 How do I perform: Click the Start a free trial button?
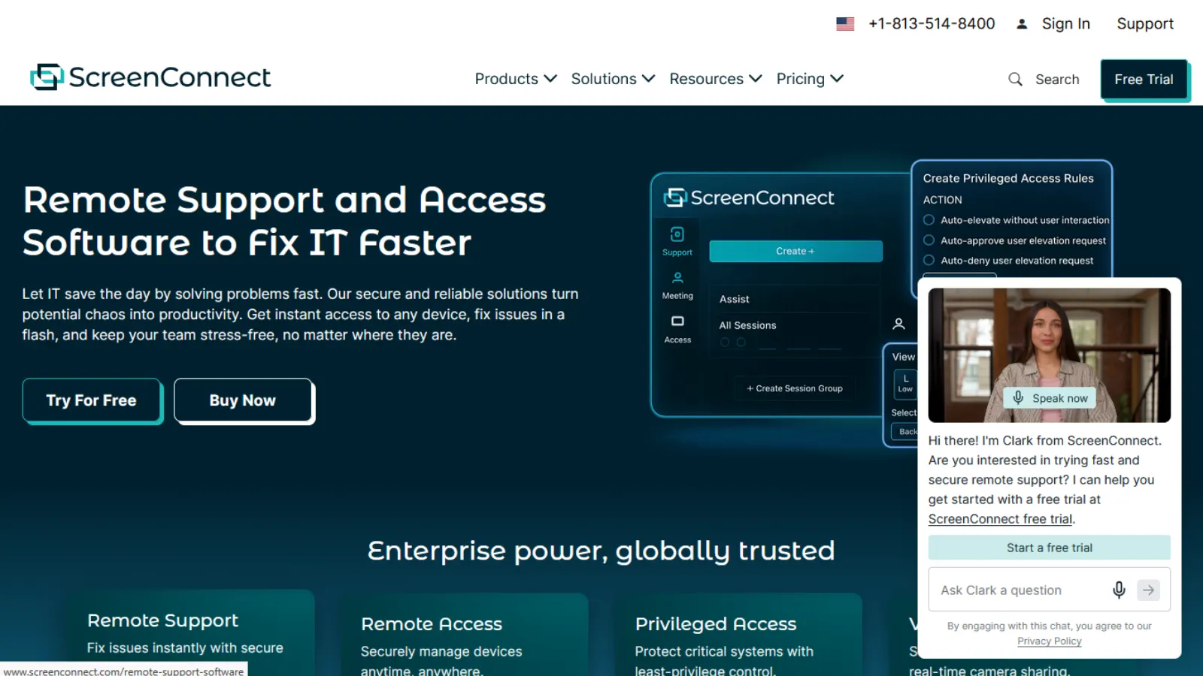click(x=1049, y=548)
